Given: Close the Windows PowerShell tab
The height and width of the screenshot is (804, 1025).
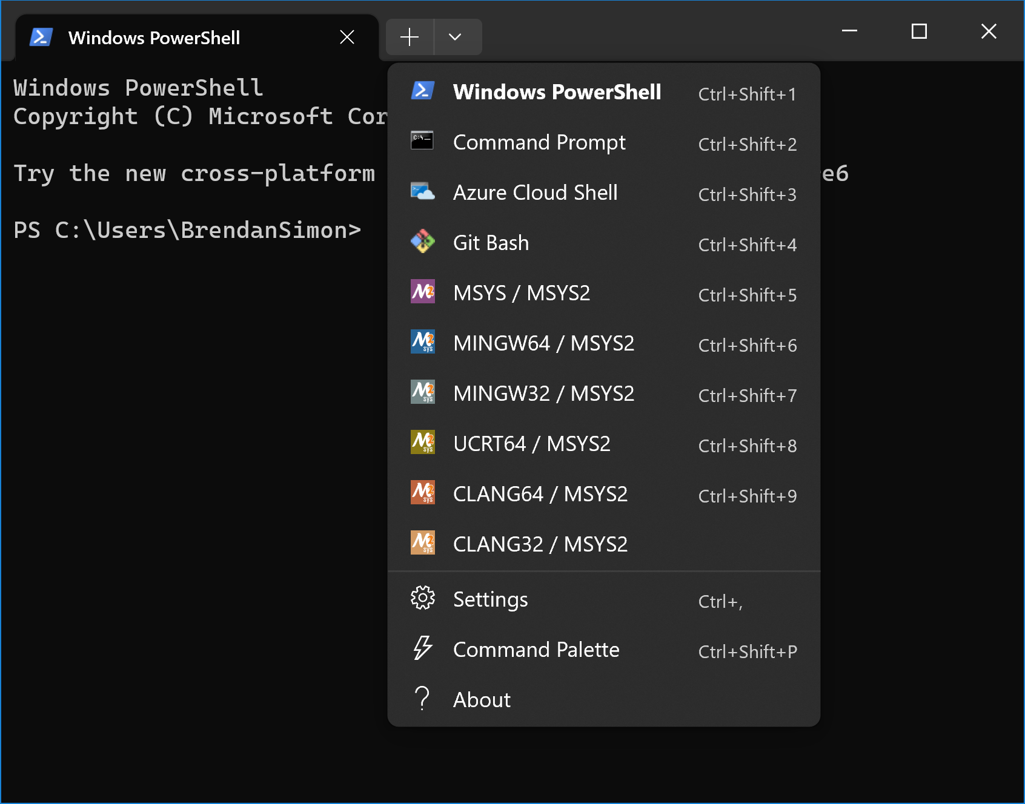Looking at the screenshot, I should pyautogui.click(x=347, y=37).
